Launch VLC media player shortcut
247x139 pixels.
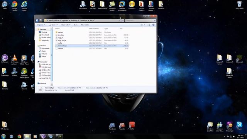[15, 59]
